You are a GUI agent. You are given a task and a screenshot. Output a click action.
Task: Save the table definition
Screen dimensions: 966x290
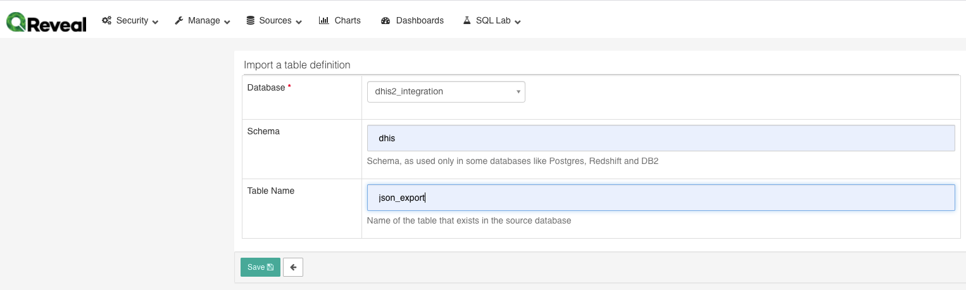tap(260, 267)
